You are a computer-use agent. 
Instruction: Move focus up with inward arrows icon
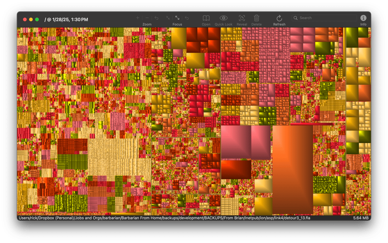click(x=168, y=18)
